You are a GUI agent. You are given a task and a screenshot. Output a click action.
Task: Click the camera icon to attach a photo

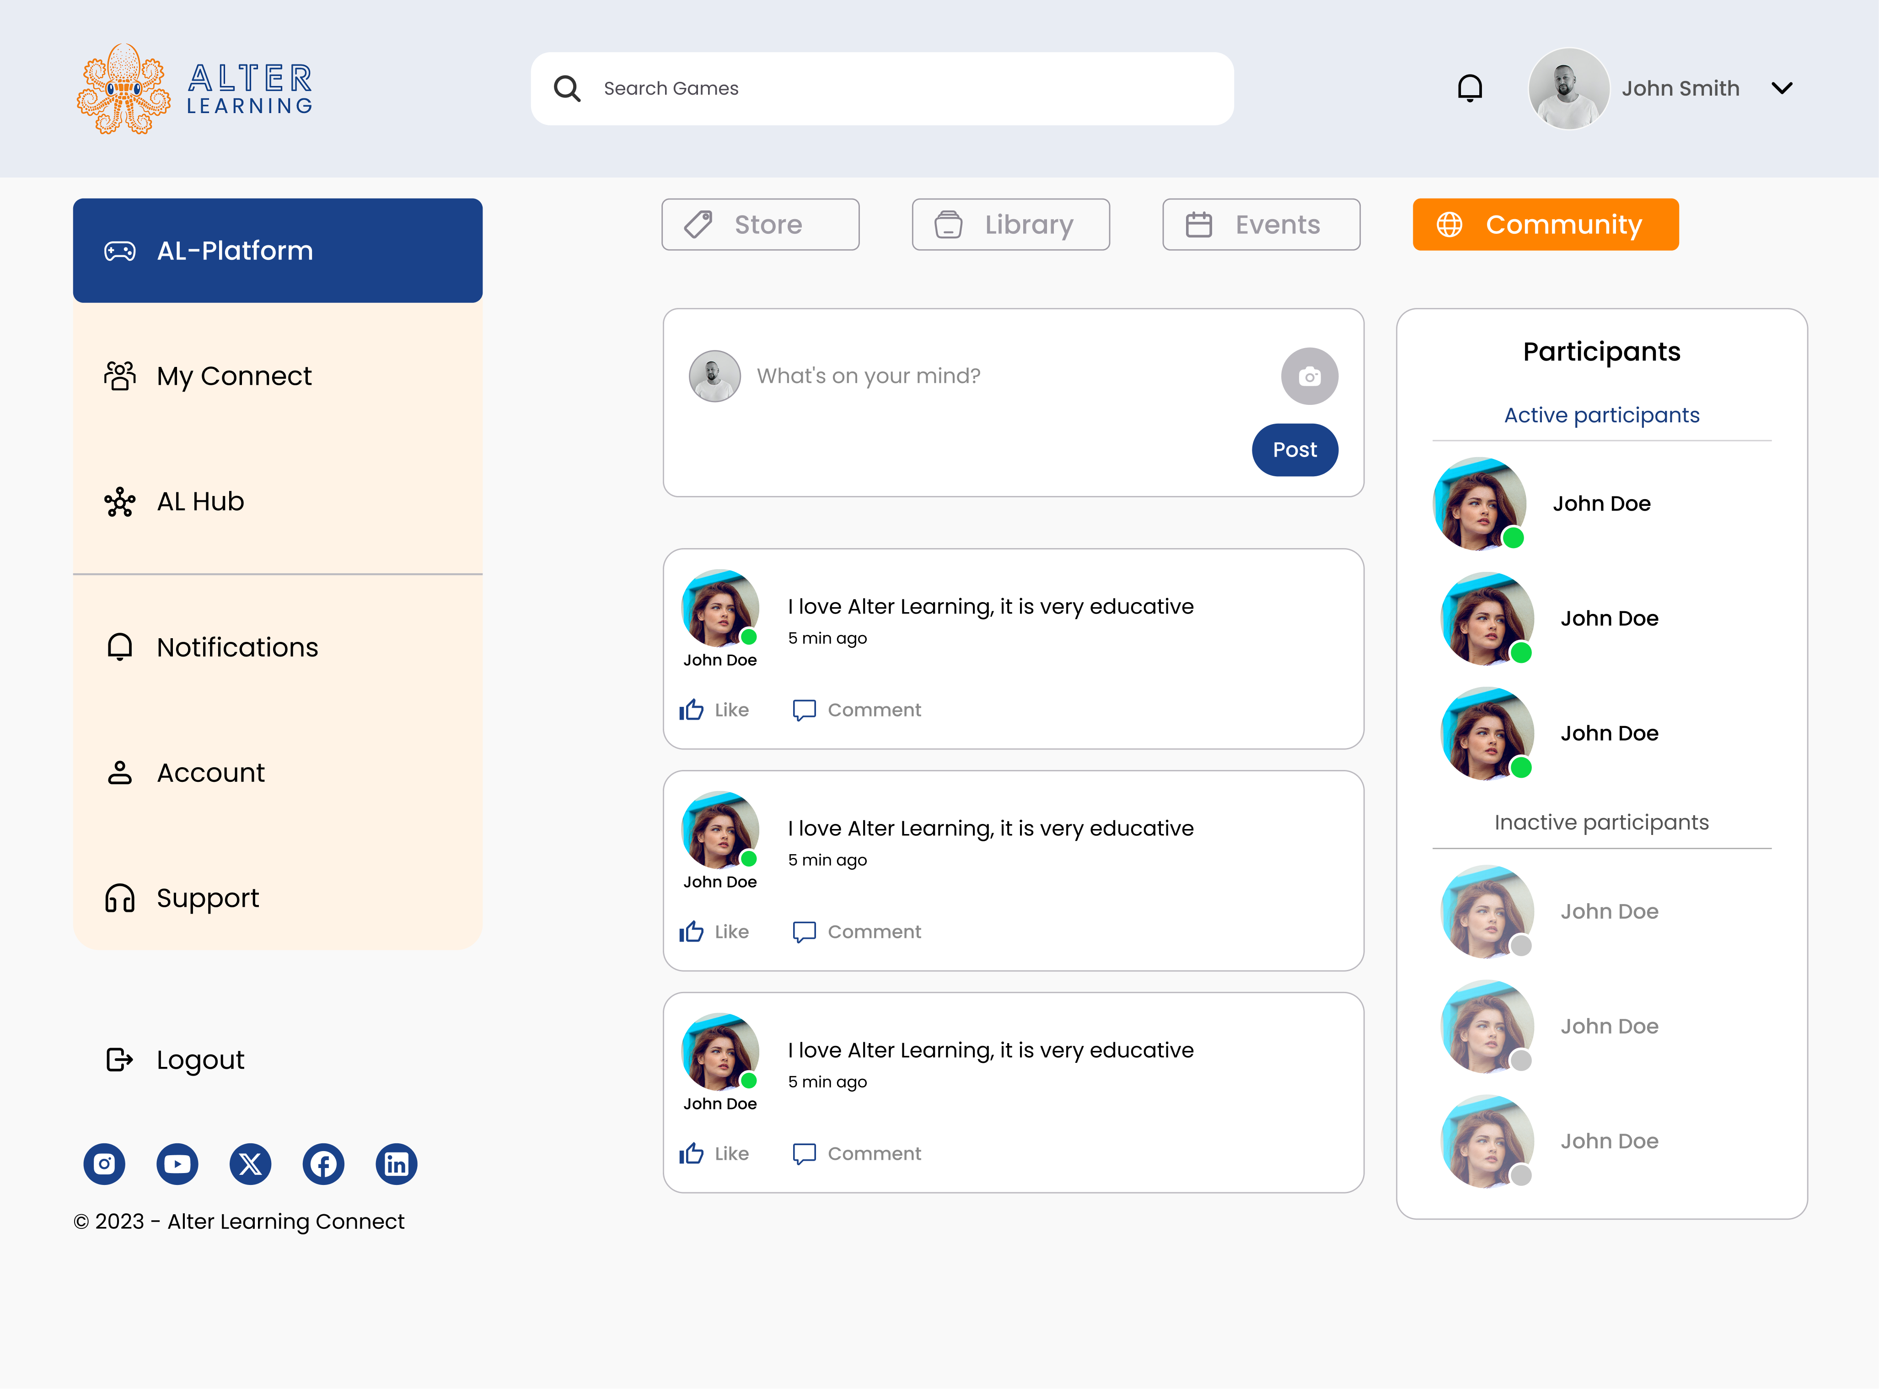pyautogui.click(x=1309, y=376)
